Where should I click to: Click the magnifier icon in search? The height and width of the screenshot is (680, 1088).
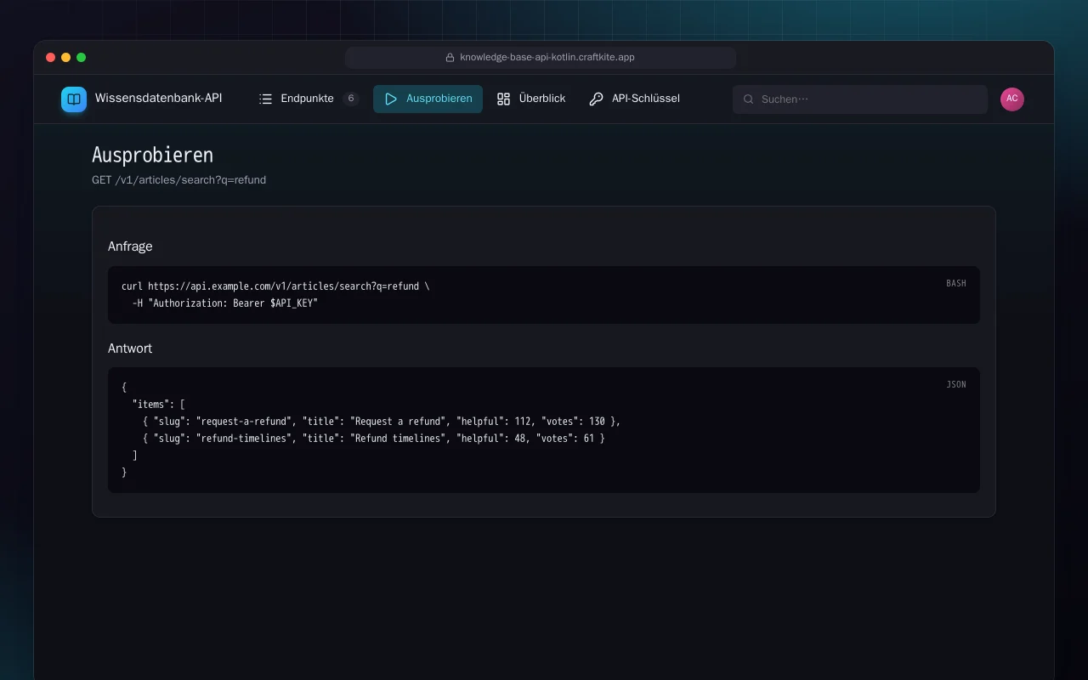point(749,99)
